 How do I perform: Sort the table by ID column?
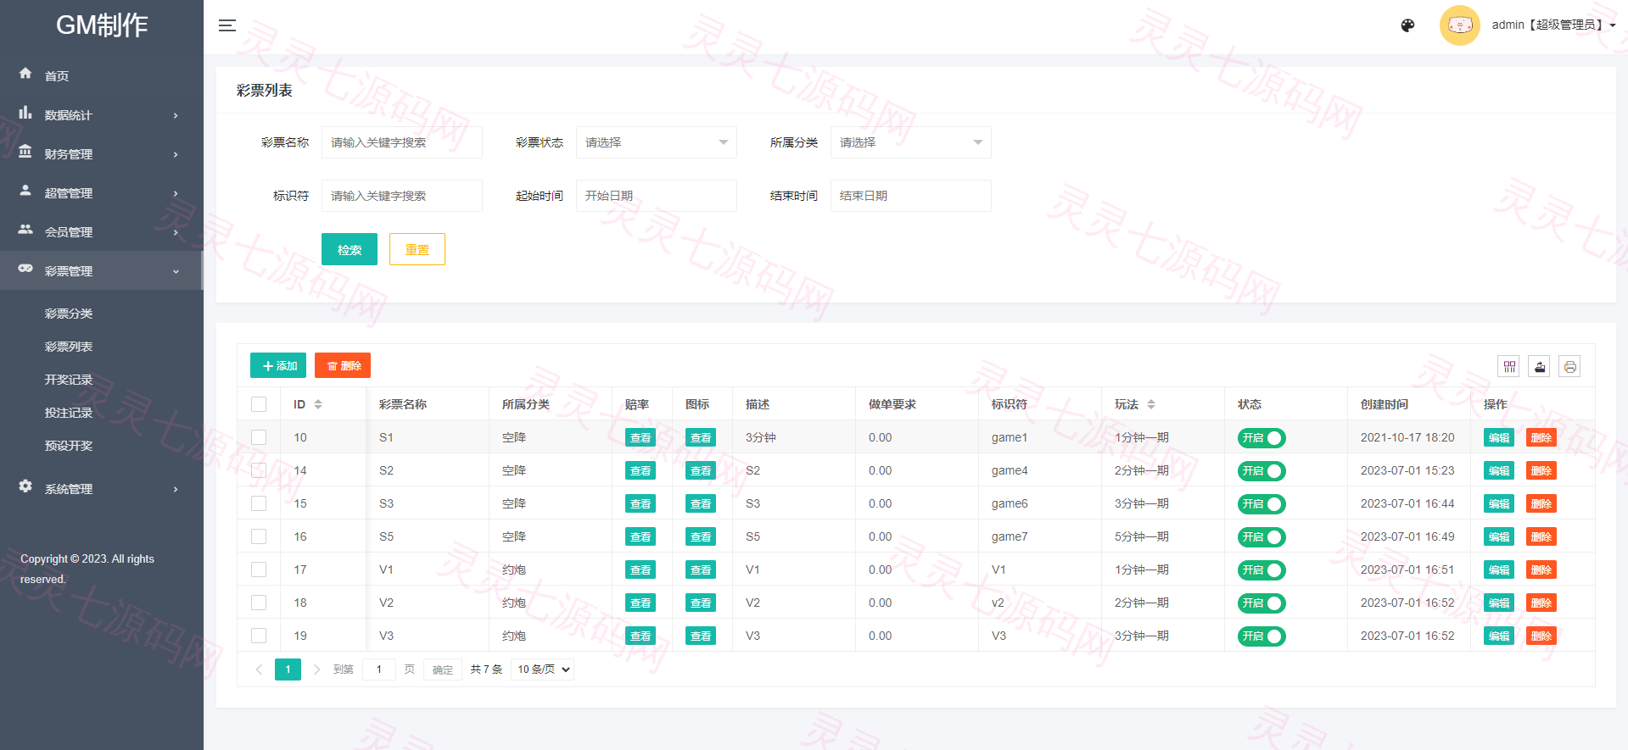click(x=318, y=404)
